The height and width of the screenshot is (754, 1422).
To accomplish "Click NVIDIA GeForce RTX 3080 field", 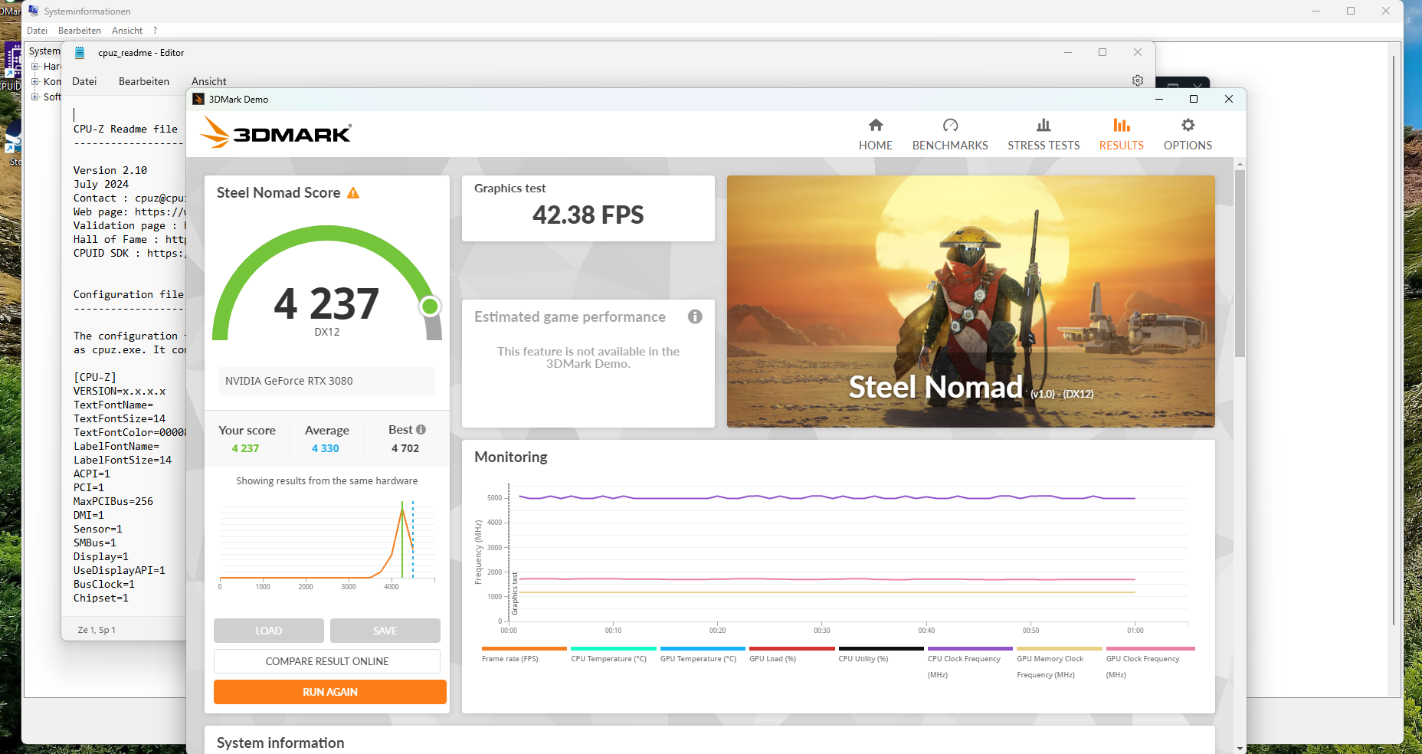I will [327, 381].
